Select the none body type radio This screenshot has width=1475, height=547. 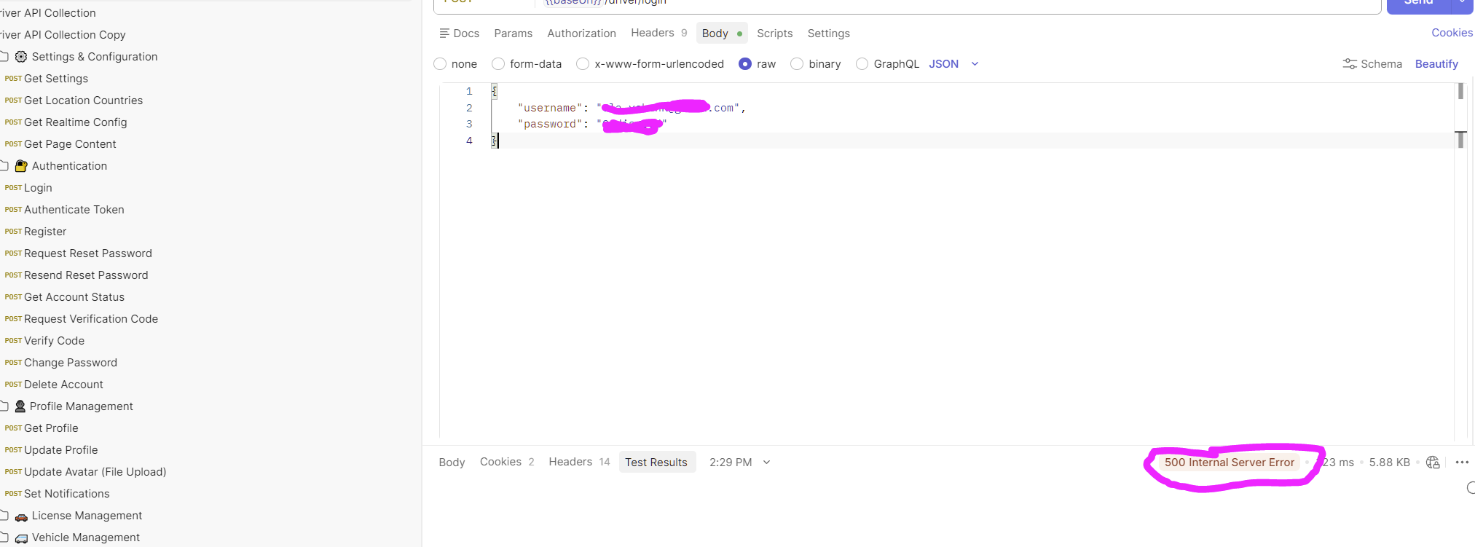[440, 64]
